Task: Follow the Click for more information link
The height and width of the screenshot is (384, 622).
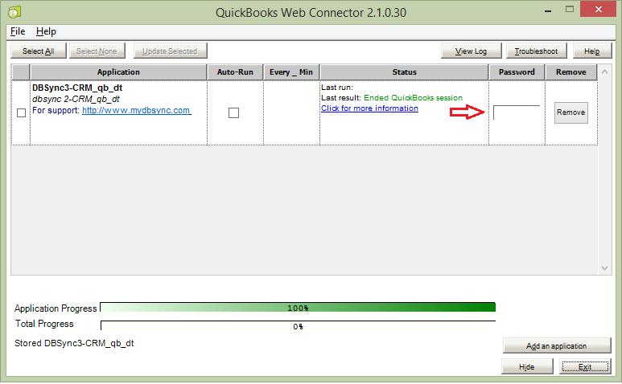Action: pos(369,108)
